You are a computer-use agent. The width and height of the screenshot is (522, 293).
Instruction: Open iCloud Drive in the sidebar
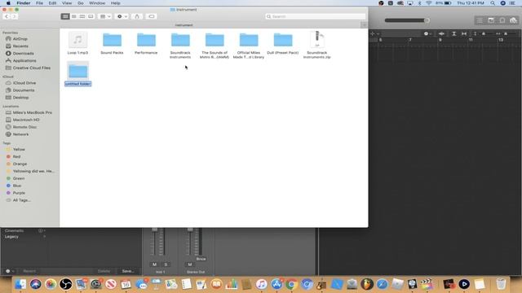[24, 83]
